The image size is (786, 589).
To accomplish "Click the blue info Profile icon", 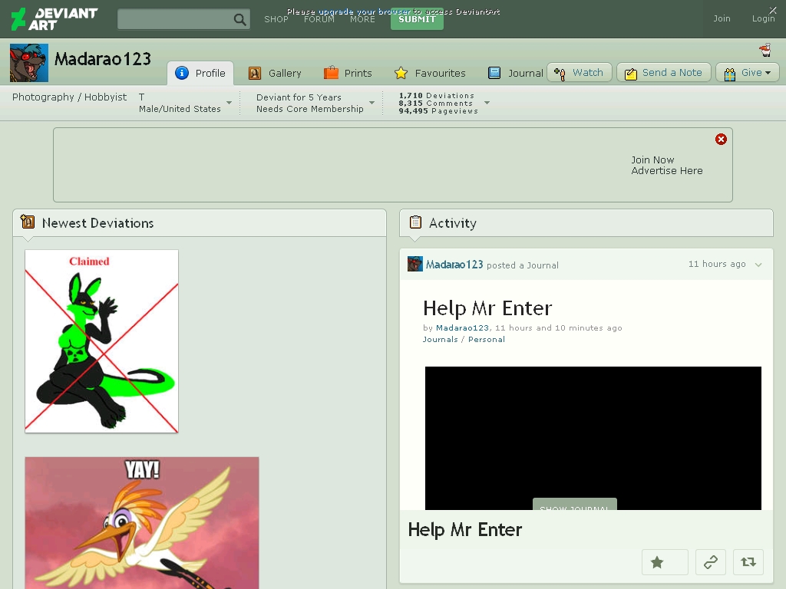I will [x=181, y=73].
